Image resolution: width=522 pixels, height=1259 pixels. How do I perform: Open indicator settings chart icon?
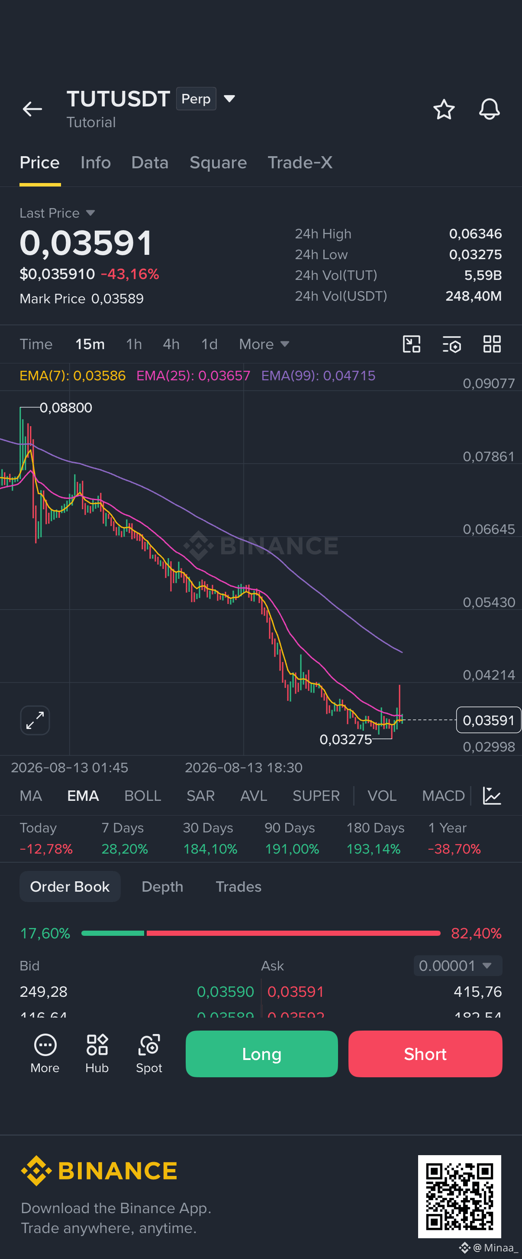(492, 796)
